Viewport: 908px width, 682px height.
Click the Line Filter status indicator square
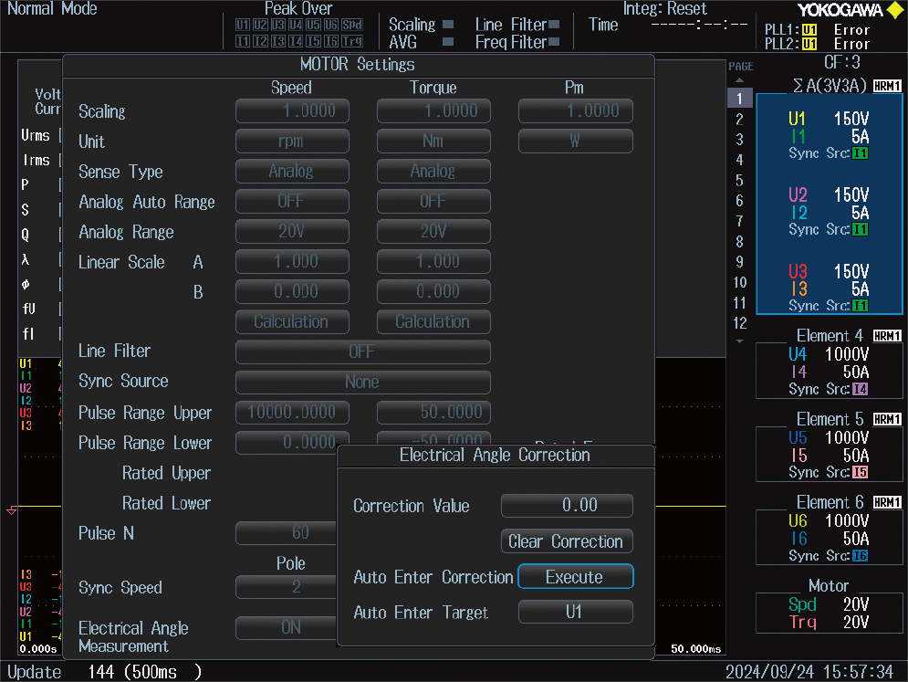tap(554, 25)
